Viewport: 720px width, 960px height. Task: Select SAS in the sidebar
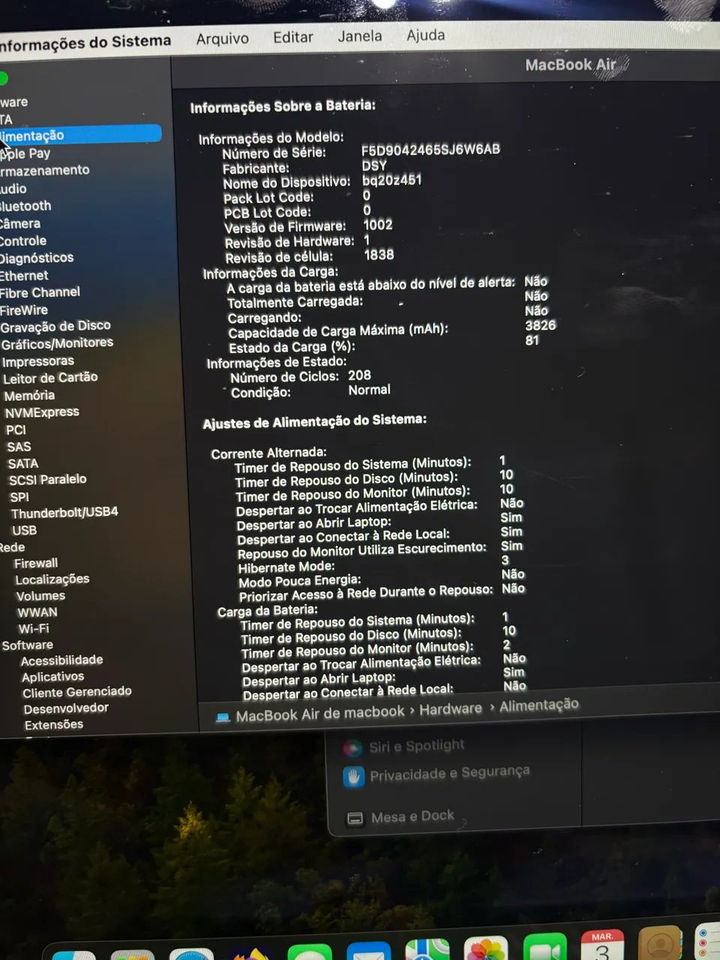coord(19,447)
